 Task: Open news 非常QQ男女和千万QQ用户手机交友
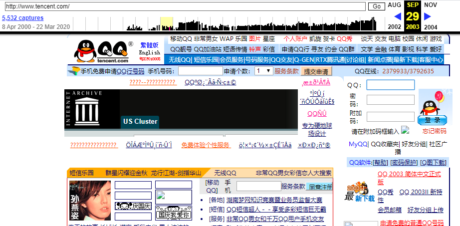[x=275, y=219]
